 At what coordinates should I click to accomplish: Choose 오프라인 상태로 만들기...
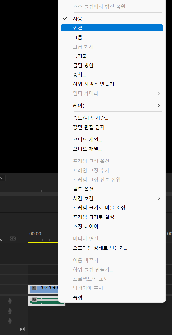(112, 248)
